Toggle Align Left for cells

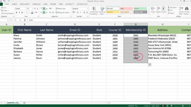[x=41, y=12]
